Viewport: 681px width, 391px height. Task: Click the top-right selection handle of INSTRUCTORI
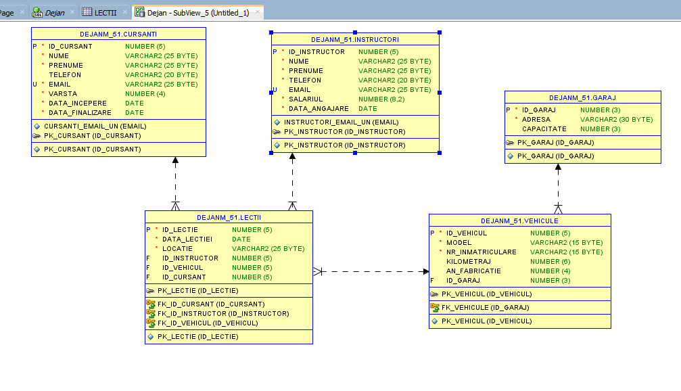[x=440, y=32]
